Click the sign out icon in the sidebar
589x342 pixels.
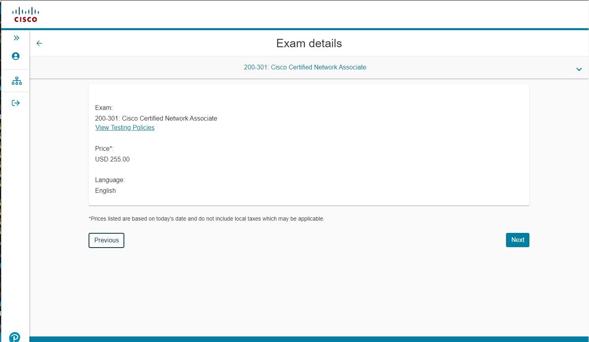click(x=16, y=103)
